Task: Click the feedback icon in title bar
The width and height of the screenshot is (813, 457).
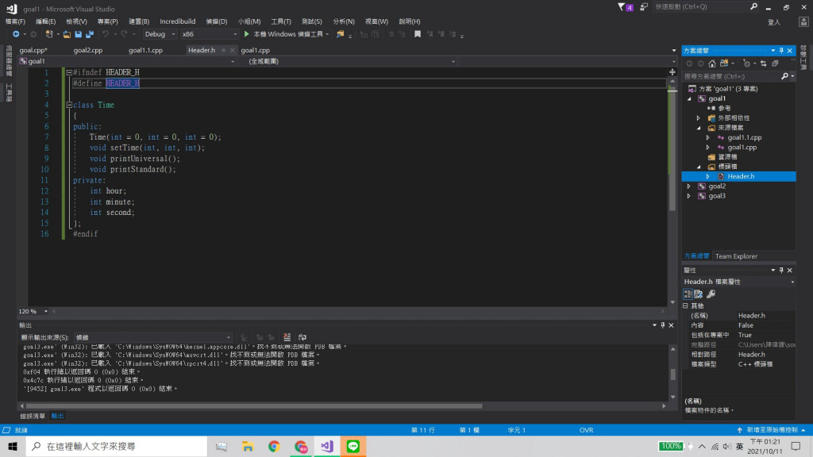Action: [x=644, y=7]
